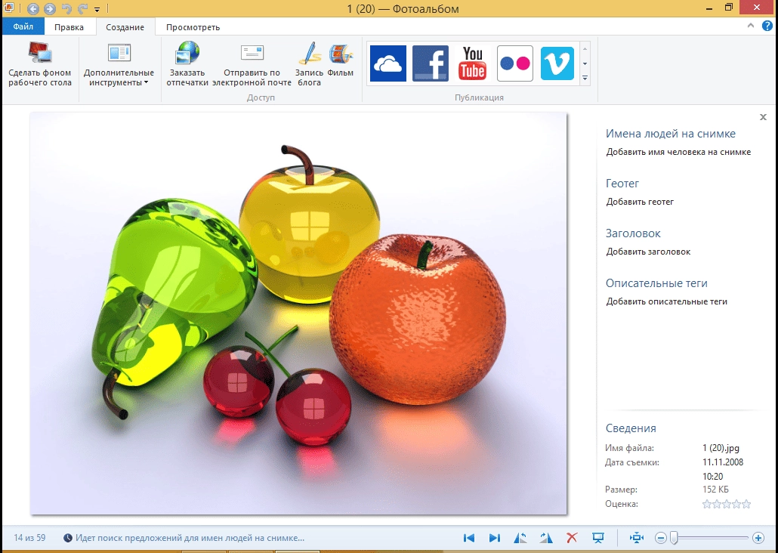Set rating with first star

[x=706, y=505]
